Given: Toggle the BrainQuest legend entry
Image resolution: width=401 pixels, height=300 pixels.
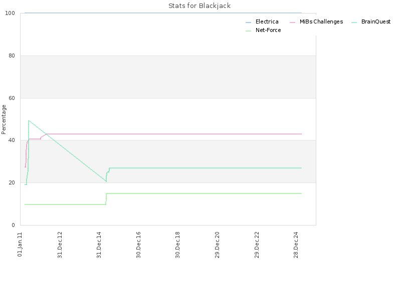Looking at the screenshot, I should click(x=371, y=21).
